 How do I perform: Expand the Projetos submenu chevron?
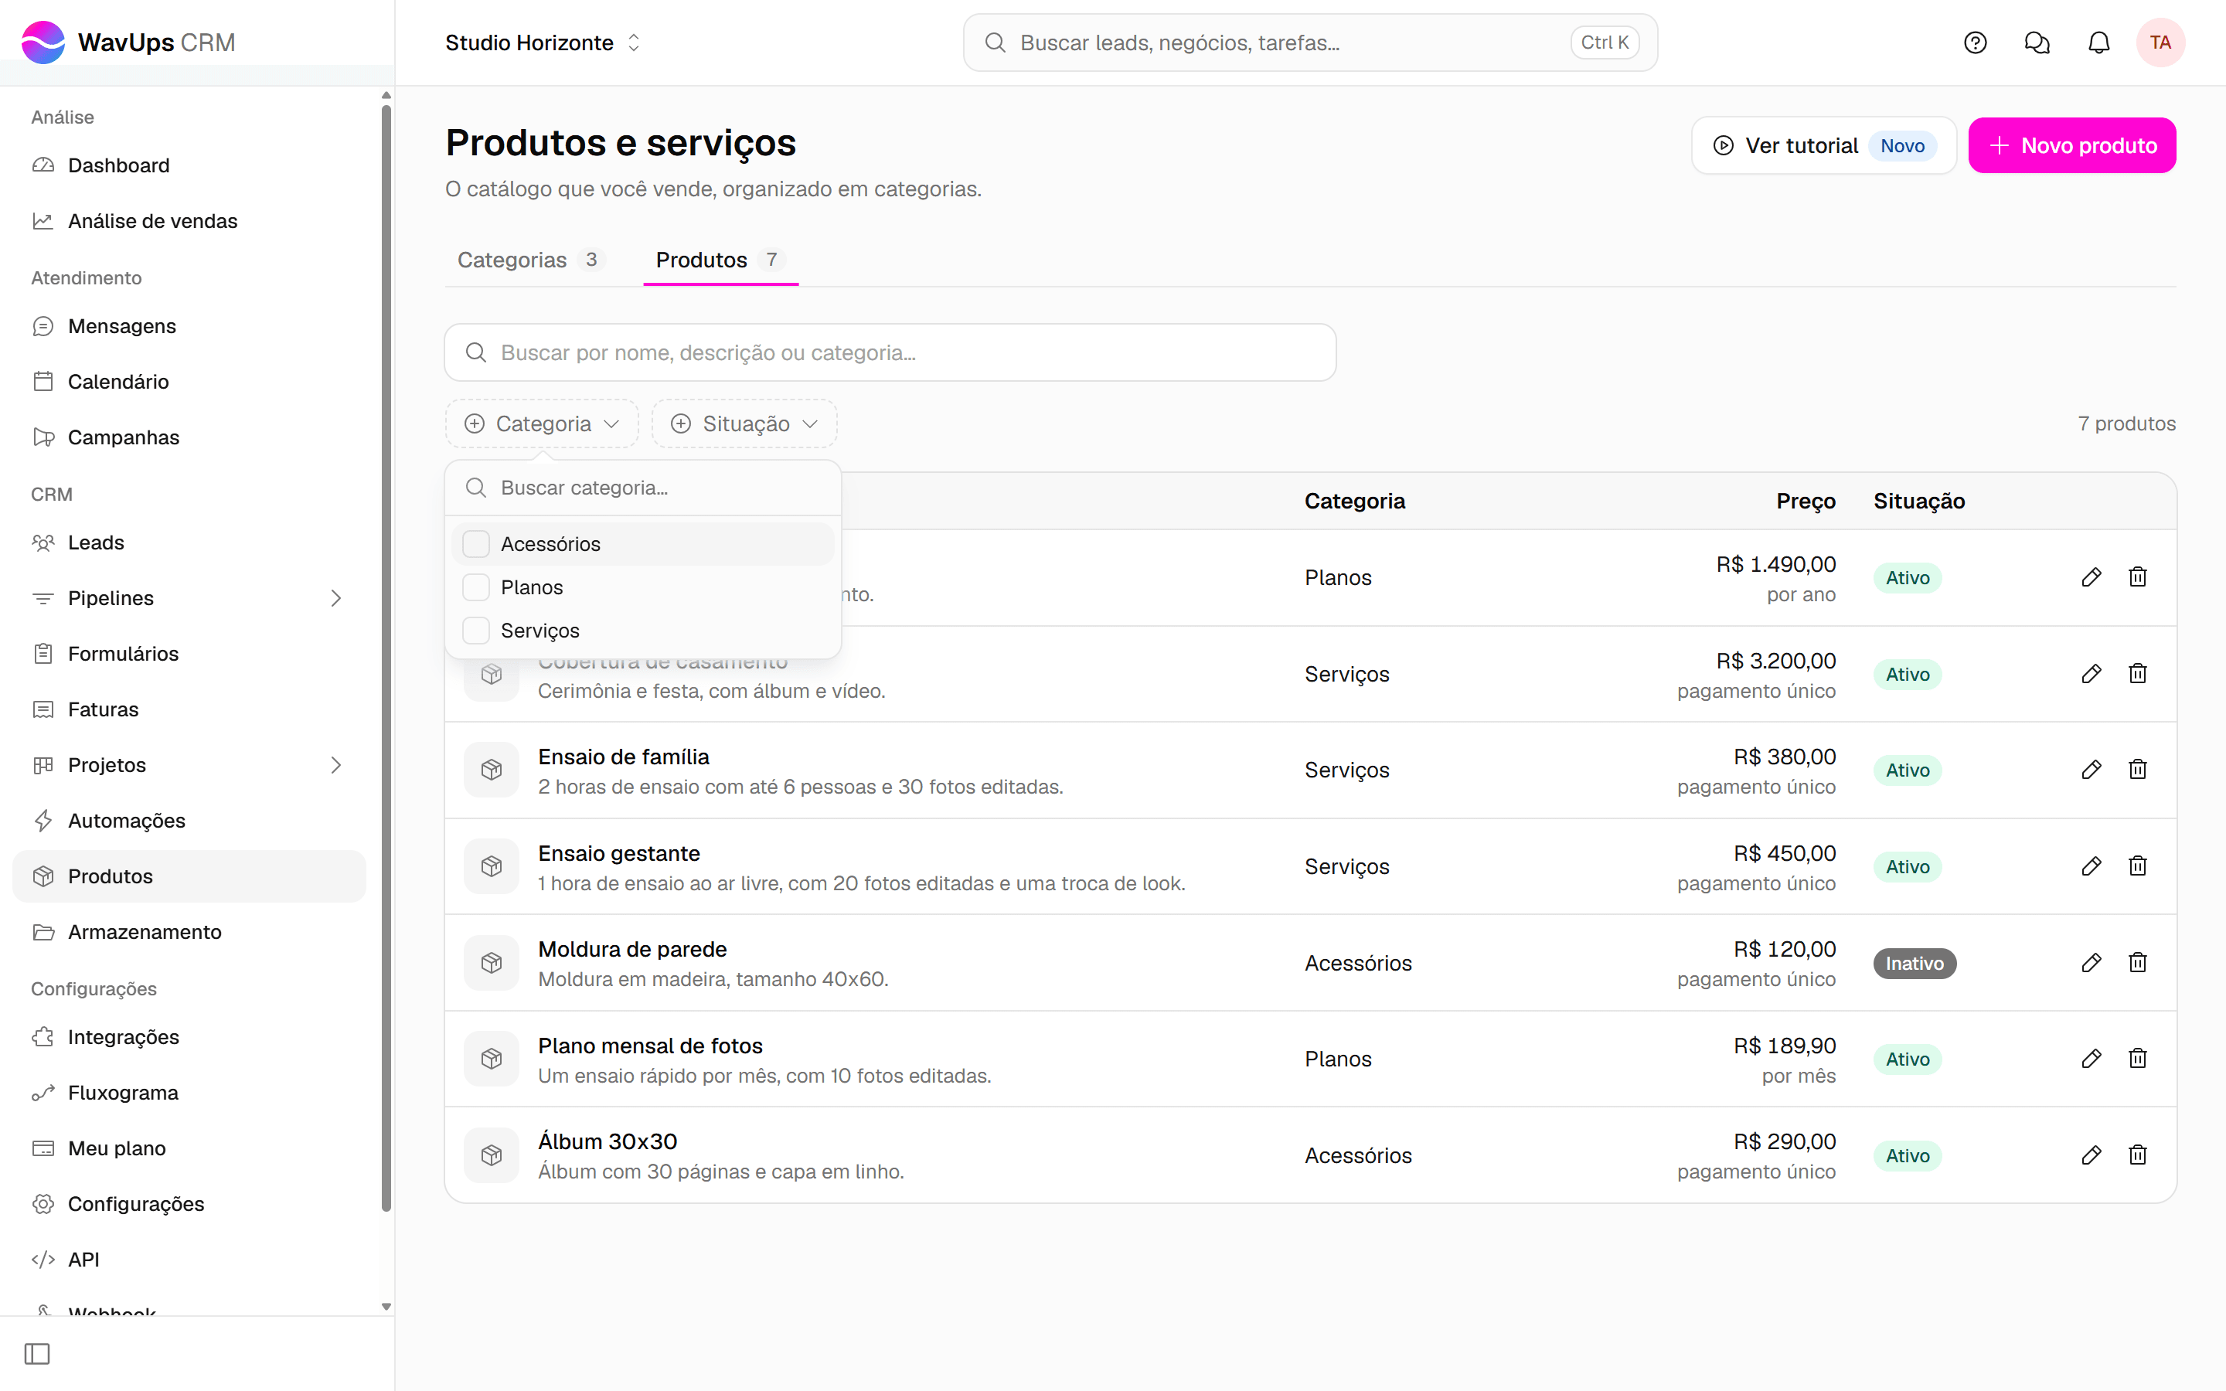(x=335, y=764)
